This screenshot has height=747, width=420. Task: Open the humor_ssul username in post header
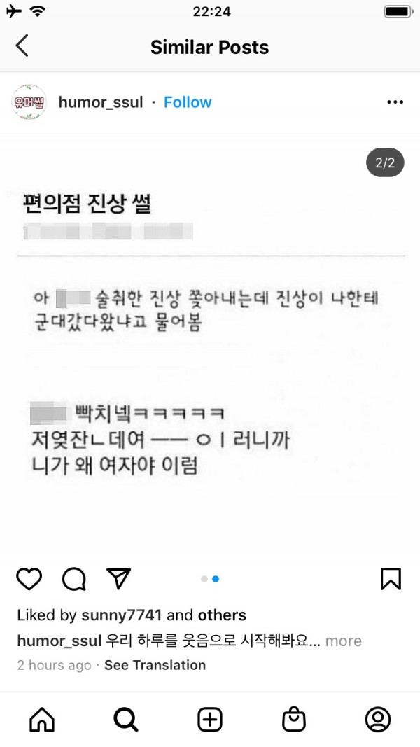click(x=101, y=102)
